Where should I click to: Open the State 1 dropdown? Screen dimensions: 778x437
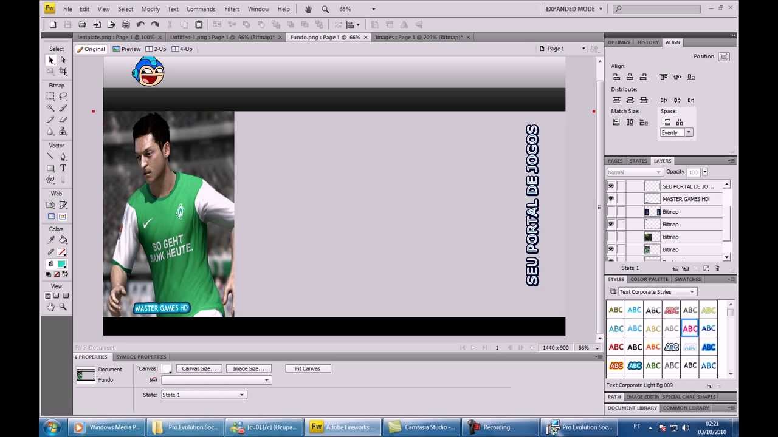[x=203, y=395]
